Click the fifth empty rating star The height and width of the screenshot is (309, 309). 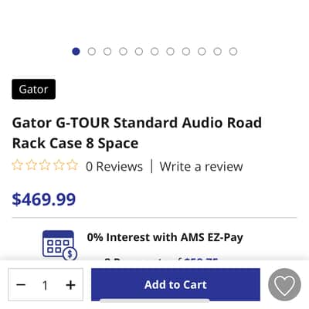click(x=73, y=165)
